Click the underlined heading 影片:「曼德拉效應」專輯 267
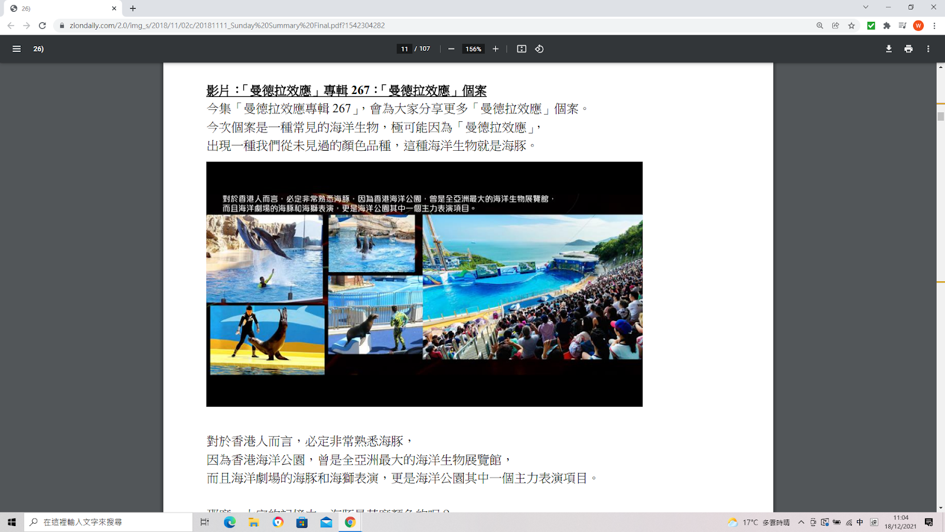Image resolution: width=945 pixels, height=532 pixels. (x=346, y=90)
